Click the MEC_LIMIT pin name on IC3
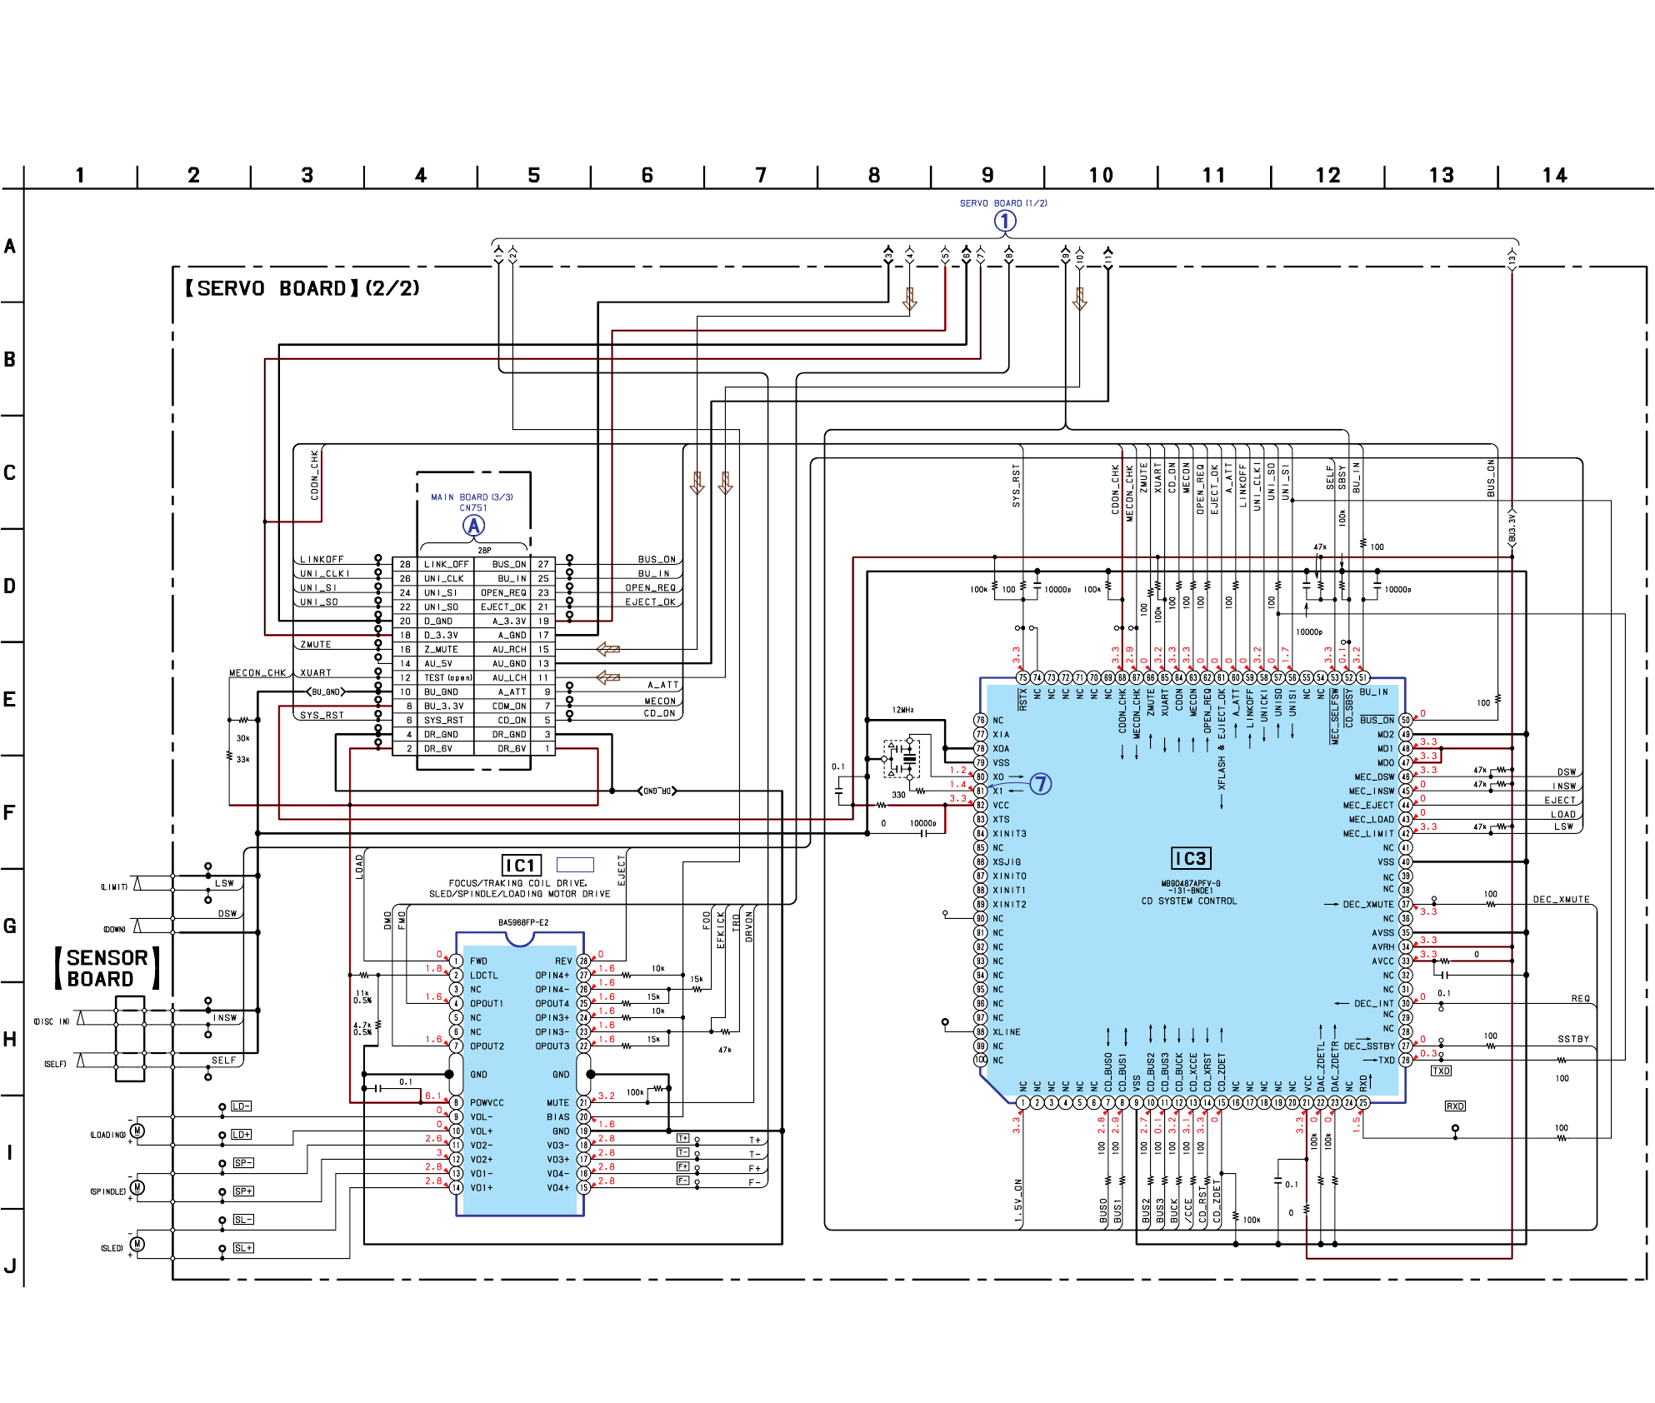1655x1403 pixels. point(1368,833)
